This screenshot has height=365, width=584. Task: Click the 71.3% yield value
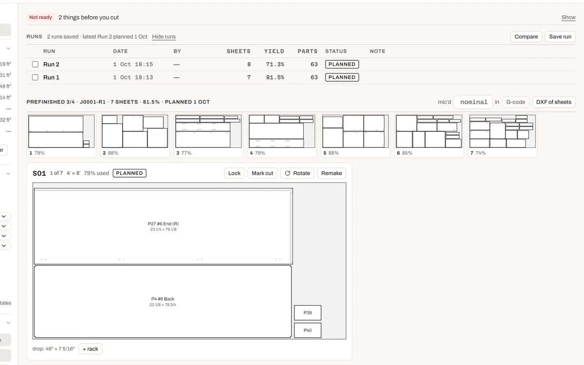[x=275, y=64]
